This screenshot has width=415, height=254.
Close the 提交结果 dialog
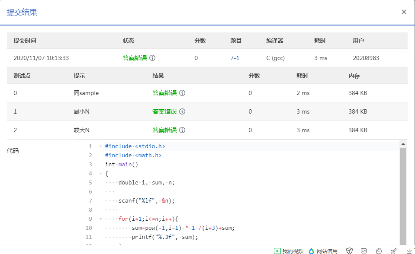click(404, 12)
